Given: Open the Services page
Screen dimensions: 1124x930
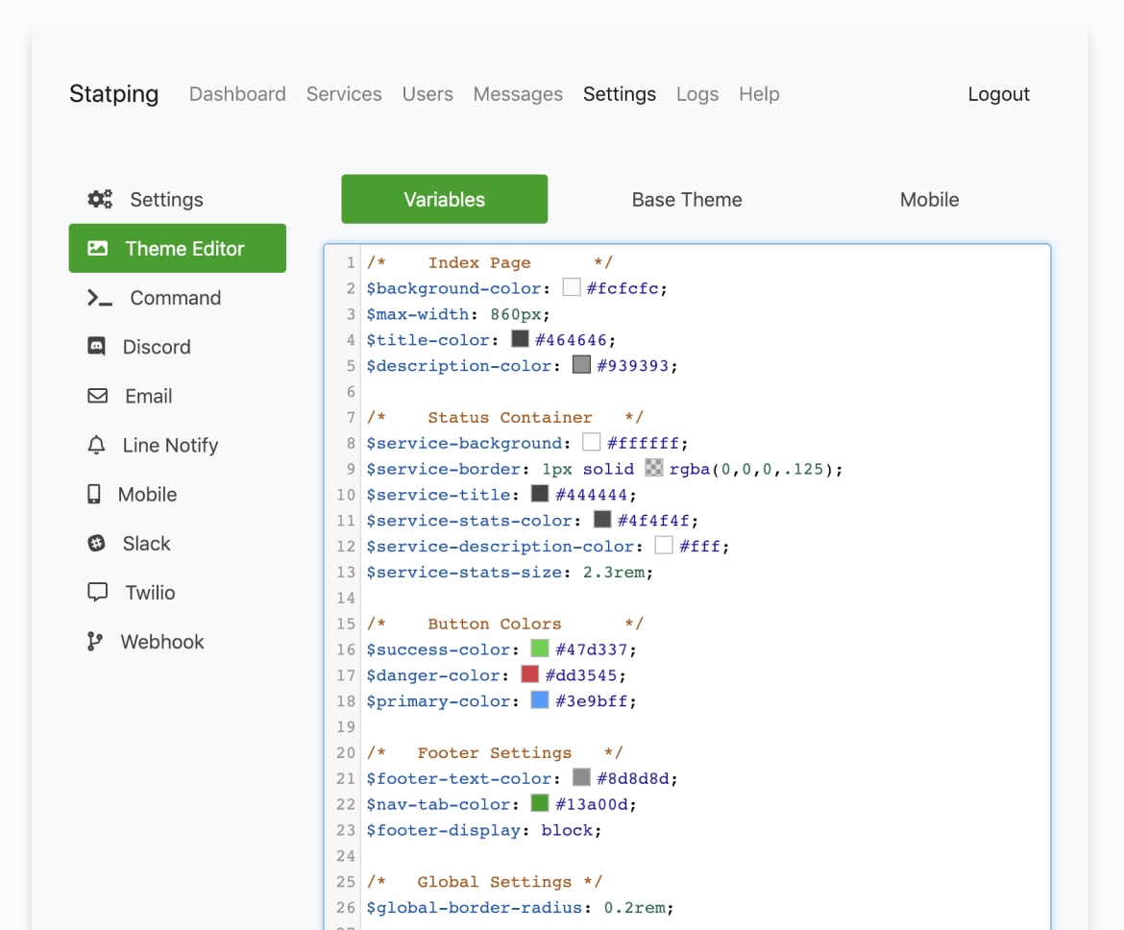Looking at the screenshot, I should tap(344, 94).
